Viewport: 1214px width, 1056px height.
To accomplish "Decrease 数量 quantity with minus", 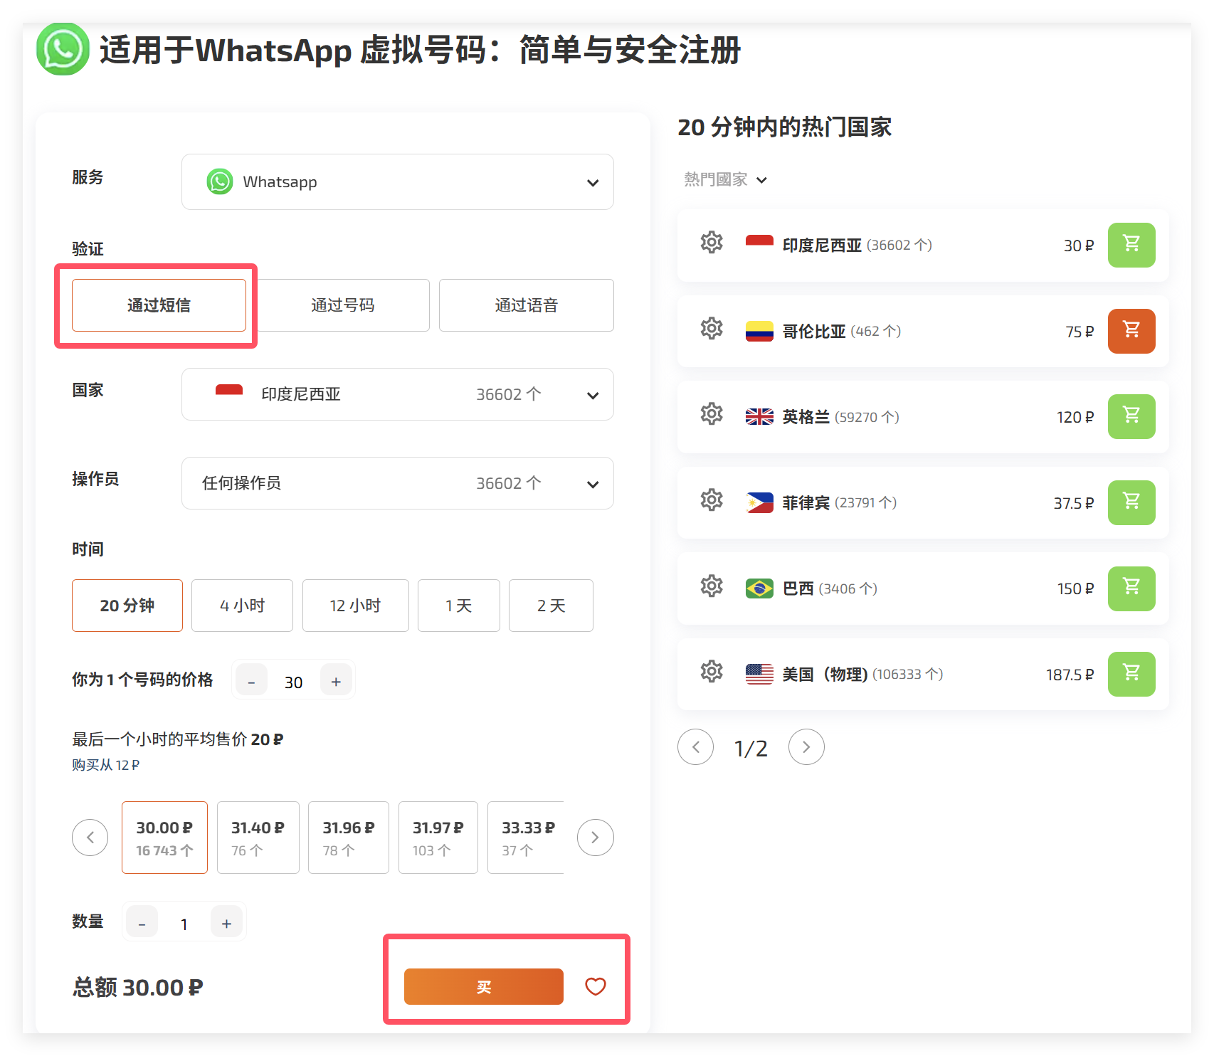I will click(x=142, y=923).
